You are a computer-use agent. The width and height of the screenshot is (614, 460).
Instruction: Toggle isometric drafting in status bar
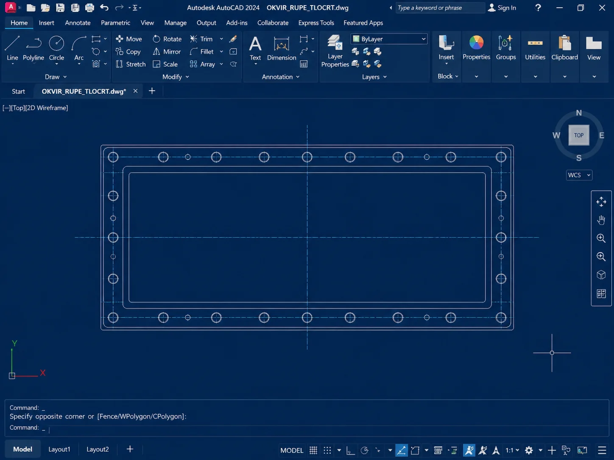pos(378,450)
